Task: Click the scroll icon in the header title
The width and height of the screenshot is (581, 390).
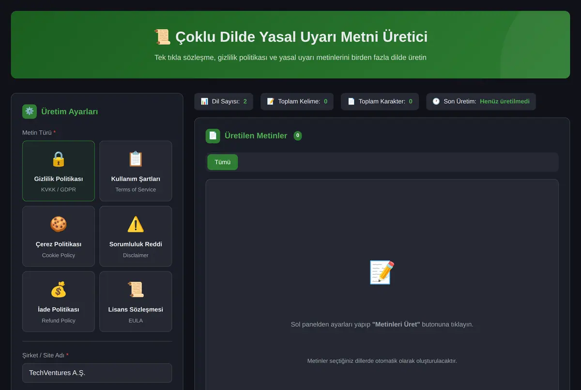Action: 162,37
